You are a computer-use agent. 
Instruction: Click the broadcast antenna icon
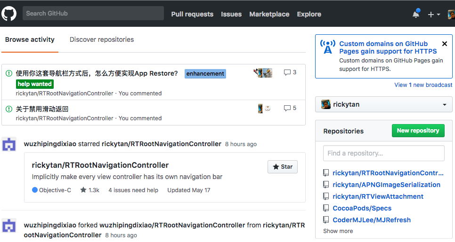pos(328,47)
